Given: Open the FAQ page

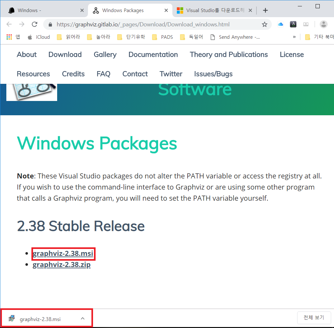Looking at the screenshot, I should pyautogui.click(x=103, y=74).
